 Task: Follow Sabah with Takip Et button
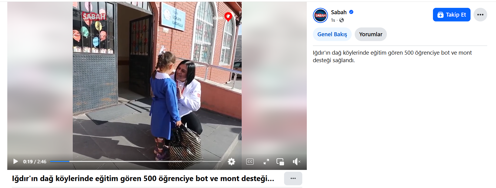click(451, 14)
